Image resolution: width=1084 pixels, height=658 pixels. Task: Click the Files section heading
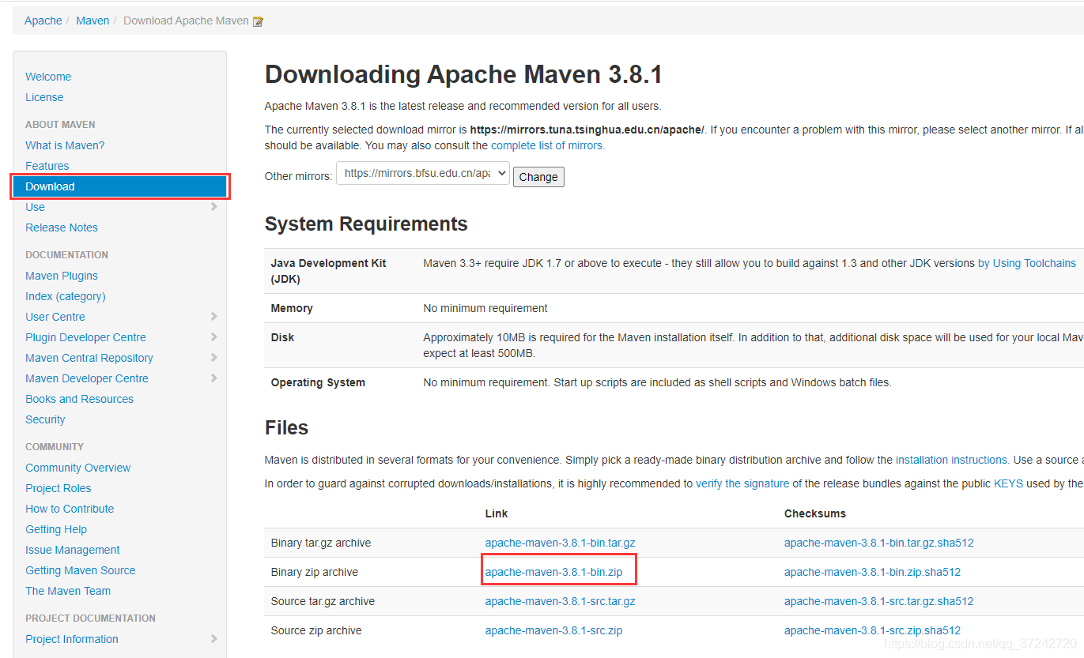(x=286, y=428)
